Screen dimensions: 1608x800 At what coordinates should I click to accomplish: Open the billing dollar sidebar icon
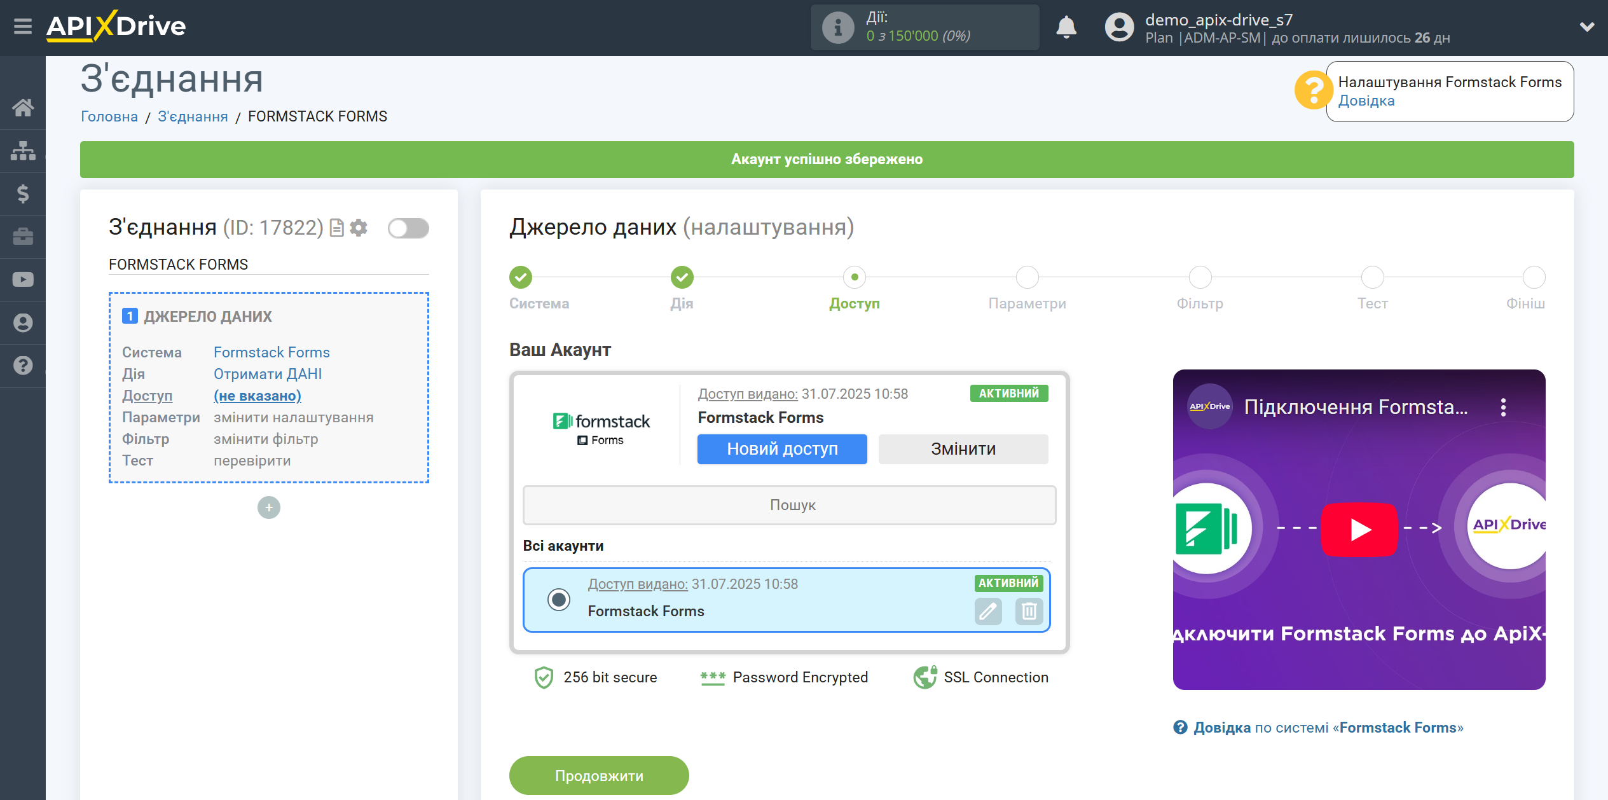[23, 193]
